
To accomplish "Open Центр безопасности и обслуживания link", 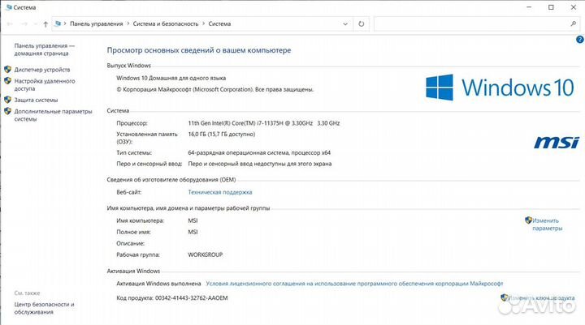I will [43, 309].
